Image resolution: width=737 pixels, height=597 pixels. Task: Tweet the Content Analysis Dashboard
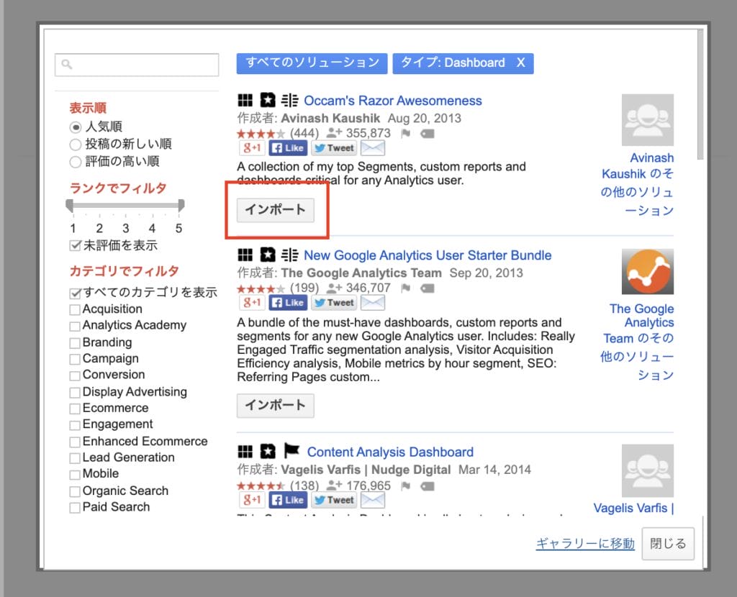(334, 500)
